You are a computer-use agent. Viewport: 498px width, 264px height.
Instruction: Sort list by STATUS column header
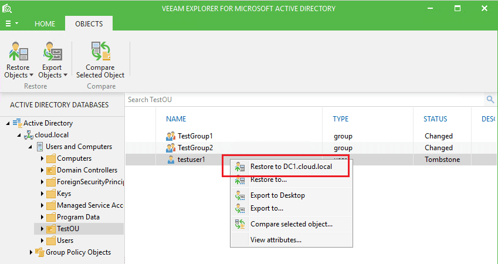435,119
